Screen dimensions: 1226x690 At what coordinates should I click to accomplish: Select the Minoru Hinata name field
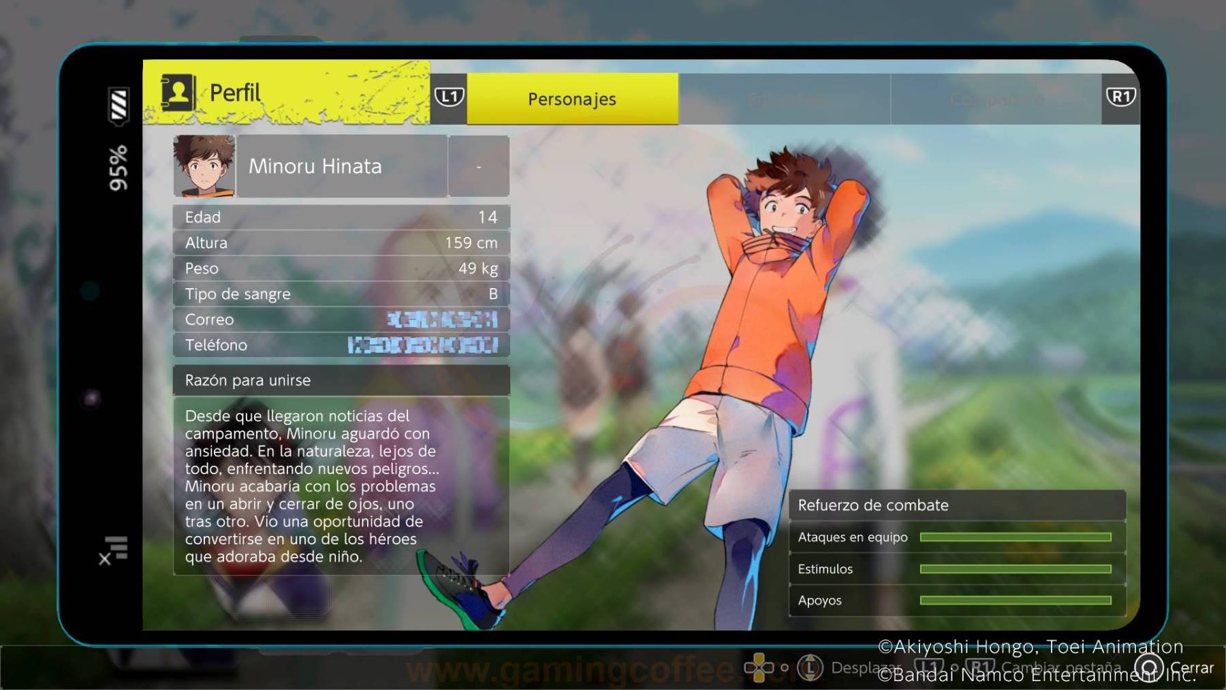342,166
